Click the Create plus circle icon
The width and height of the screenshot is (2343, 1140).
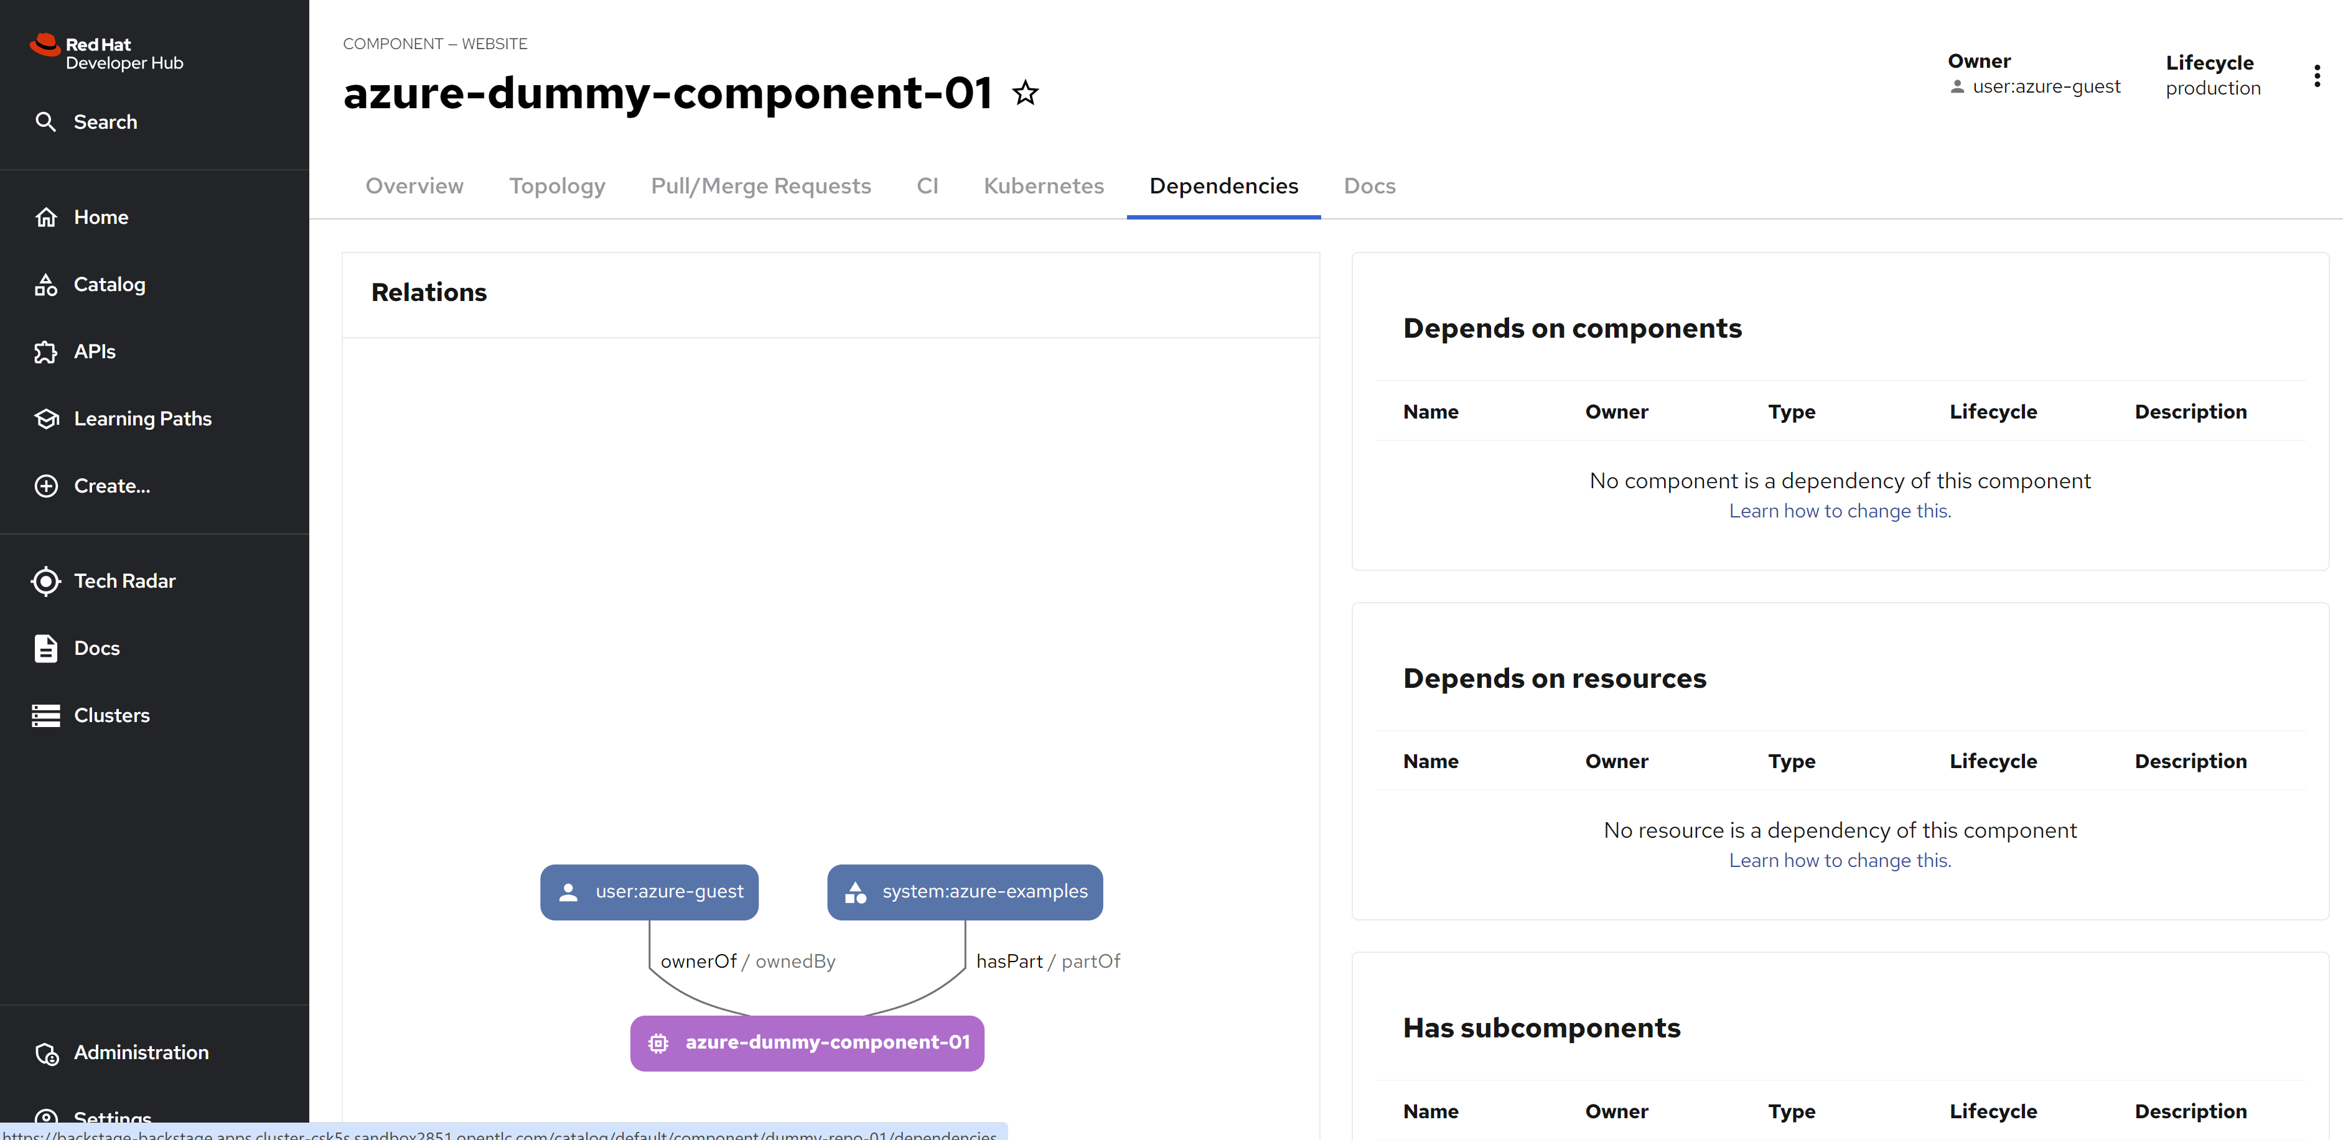click(x=47, y=486)
